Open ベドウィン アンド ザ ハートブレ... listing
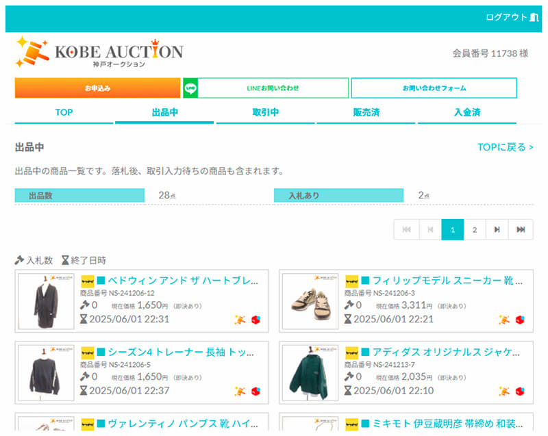Viewport: 548px width, 436px height. click(x=183, y=281)
